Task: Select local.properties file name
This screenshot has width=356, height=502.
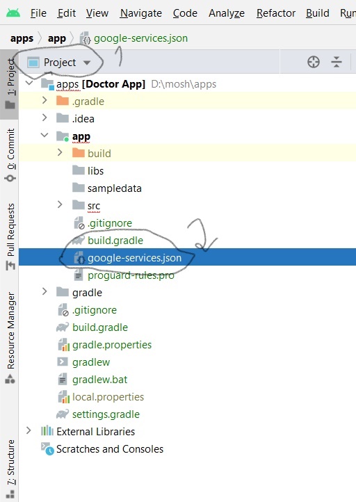Action: point(108,397)
